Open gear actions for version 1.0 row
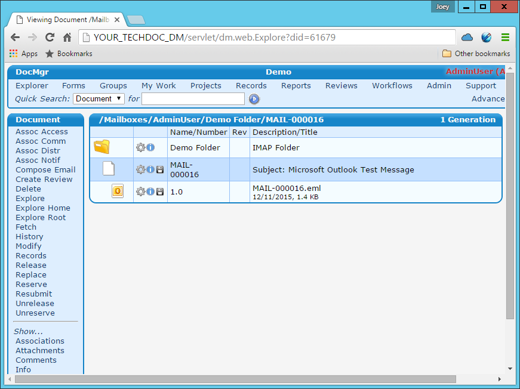Screen dimensions: 520x389 [x=141, y=192]
